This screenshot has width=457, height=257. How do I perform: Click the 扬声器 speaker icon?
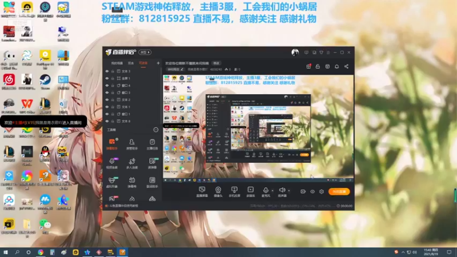tap(282, 190)
